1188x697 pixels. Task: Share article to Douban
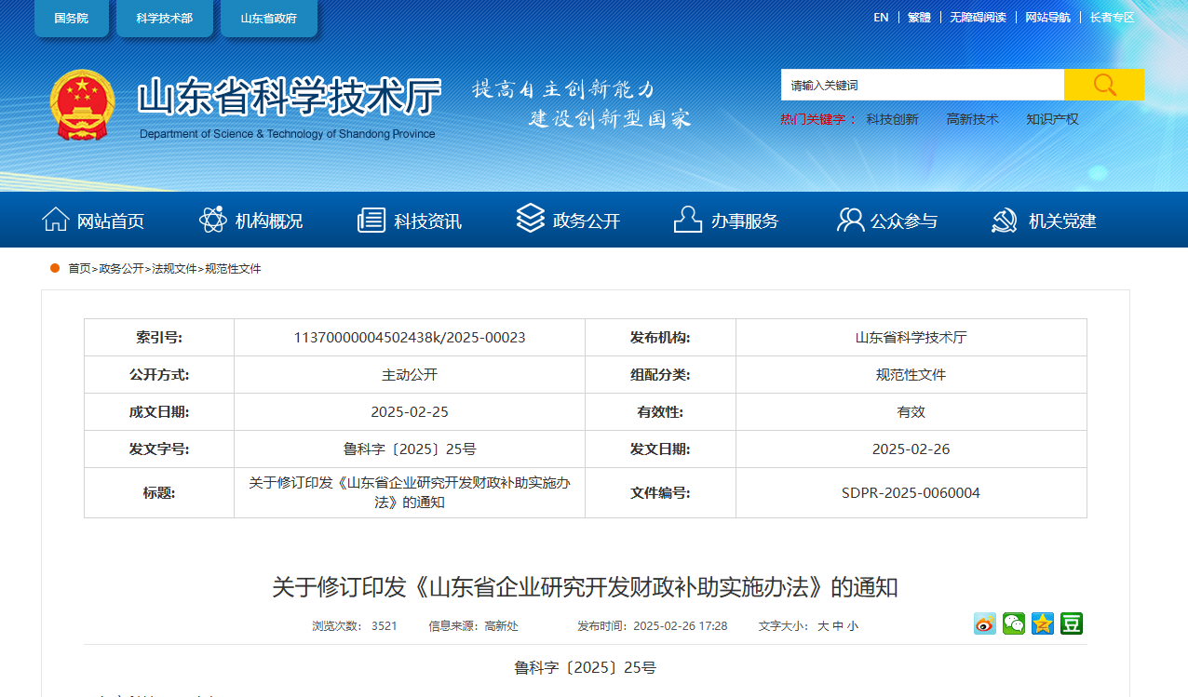point(1071,623)
